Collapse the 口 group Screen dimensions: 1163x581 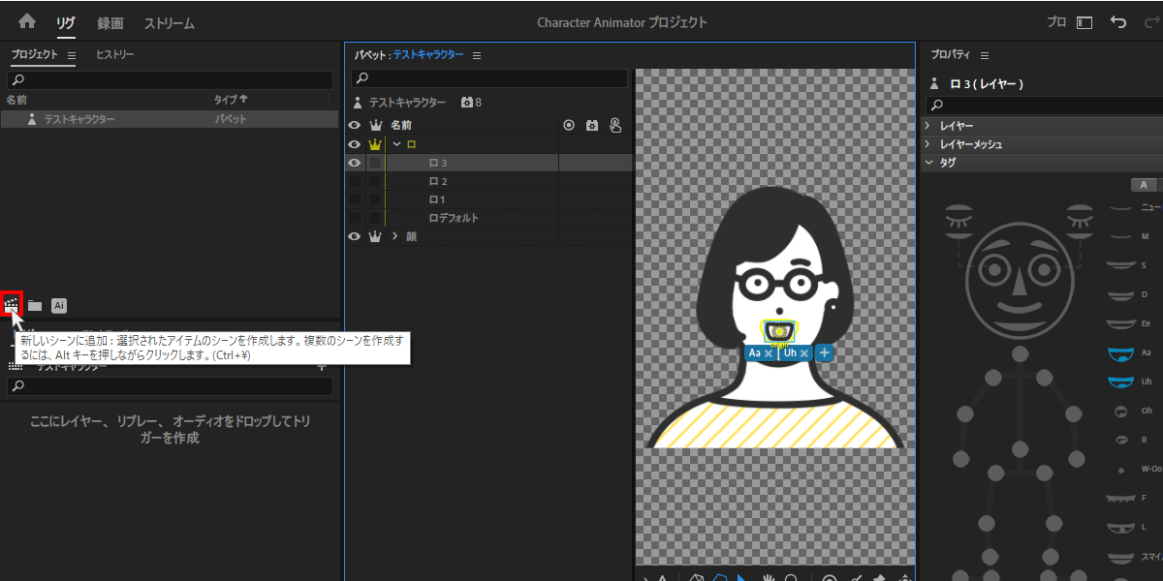[x=395, y=144]
